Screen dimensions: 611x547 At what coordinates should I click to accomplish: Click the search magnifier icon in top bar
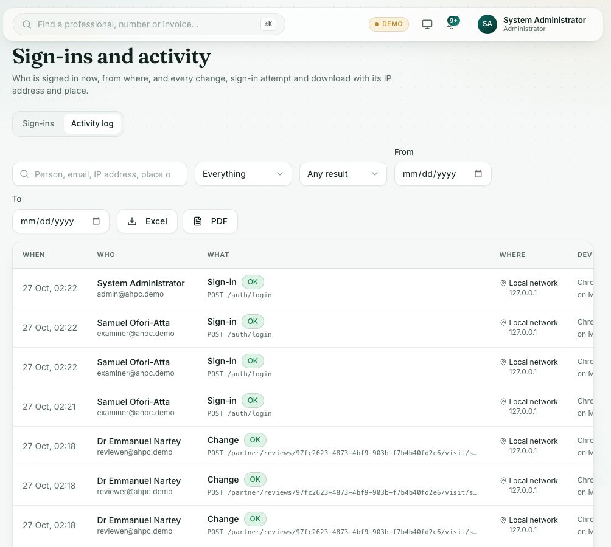(27, 24)
